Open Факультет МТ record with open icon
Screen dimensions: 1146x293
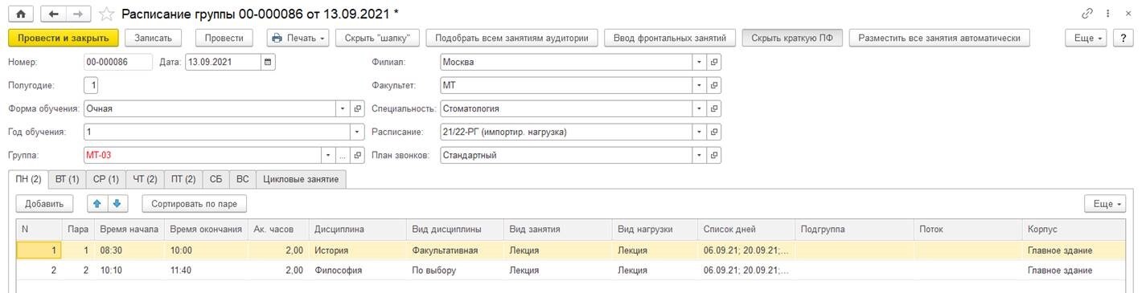(x=714, y=85)
